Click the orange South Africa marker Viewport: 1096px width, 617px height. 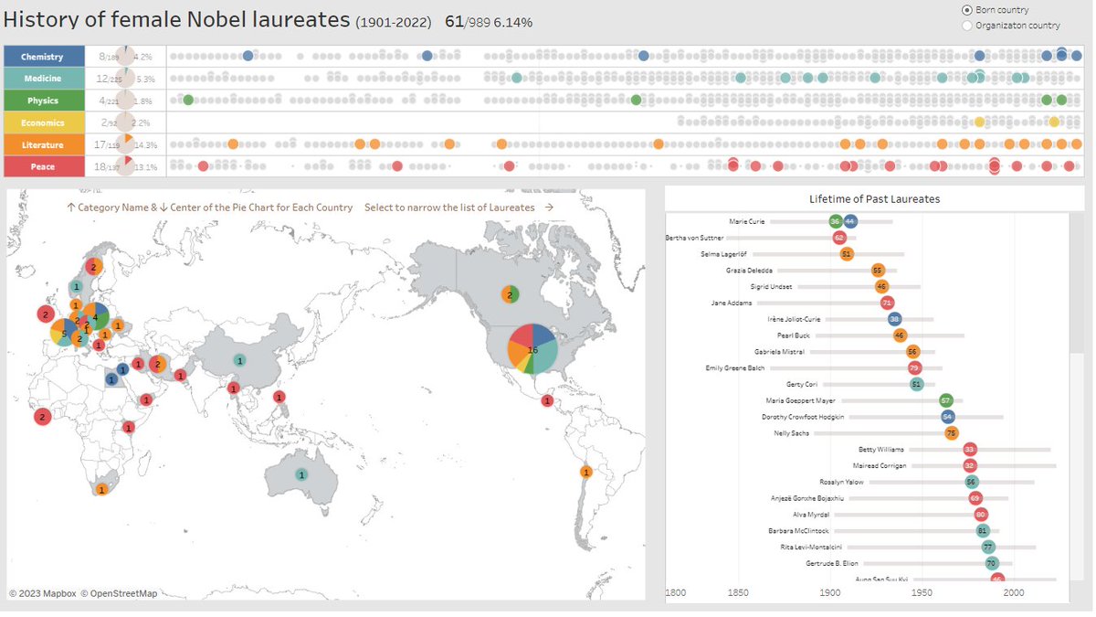point(101,490)
